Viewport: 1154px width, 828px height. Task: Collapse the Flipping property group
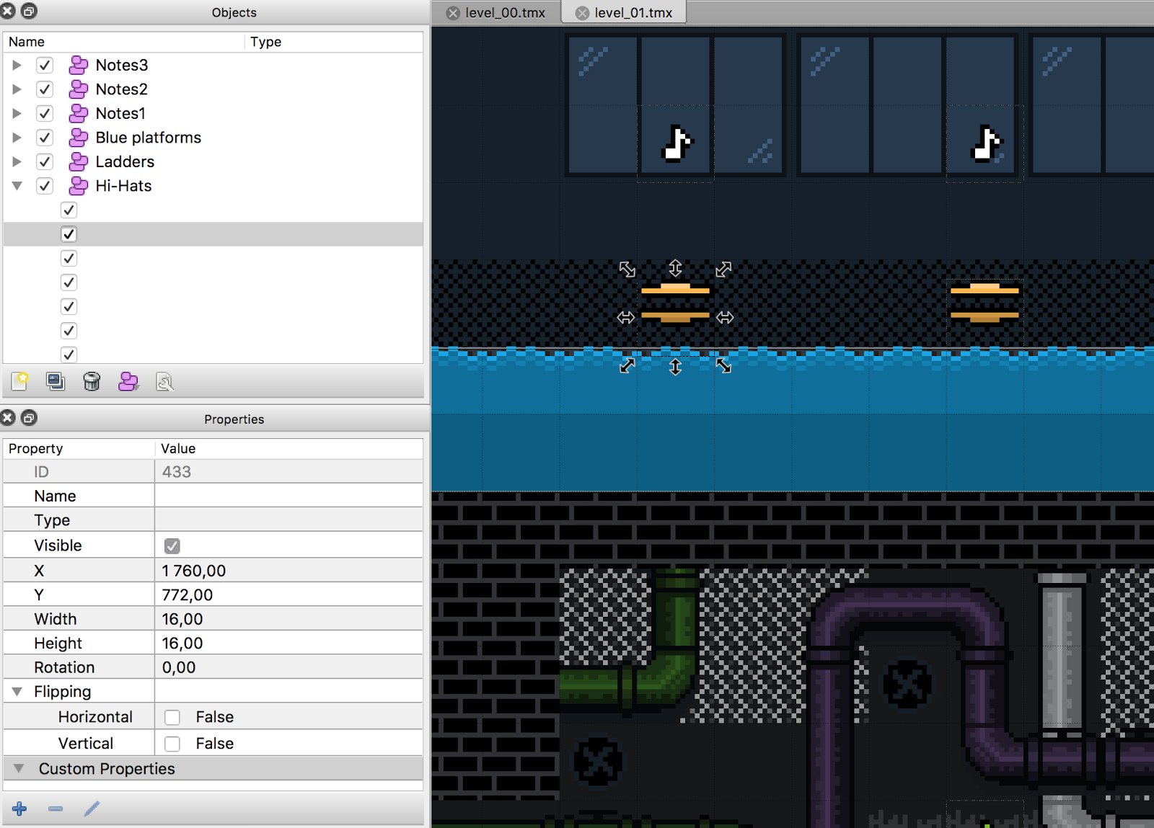coord(17,692)
